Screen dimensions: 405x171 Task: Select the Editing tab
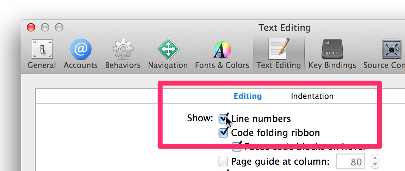[248, 96]
